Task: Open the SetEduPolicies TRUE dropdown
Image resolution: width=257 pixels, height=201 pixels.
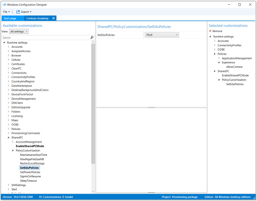Action: (x=162, y=35)
